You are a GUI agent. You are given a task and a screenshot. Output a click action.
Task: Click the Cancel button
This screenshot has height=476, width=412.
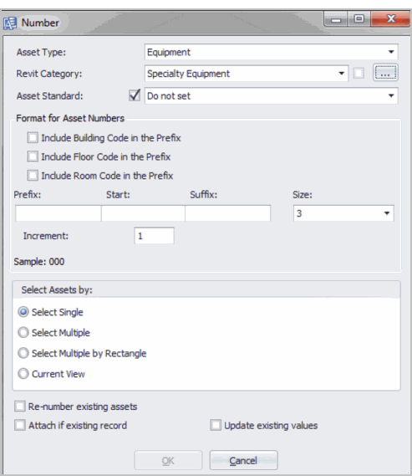point(243,460)
